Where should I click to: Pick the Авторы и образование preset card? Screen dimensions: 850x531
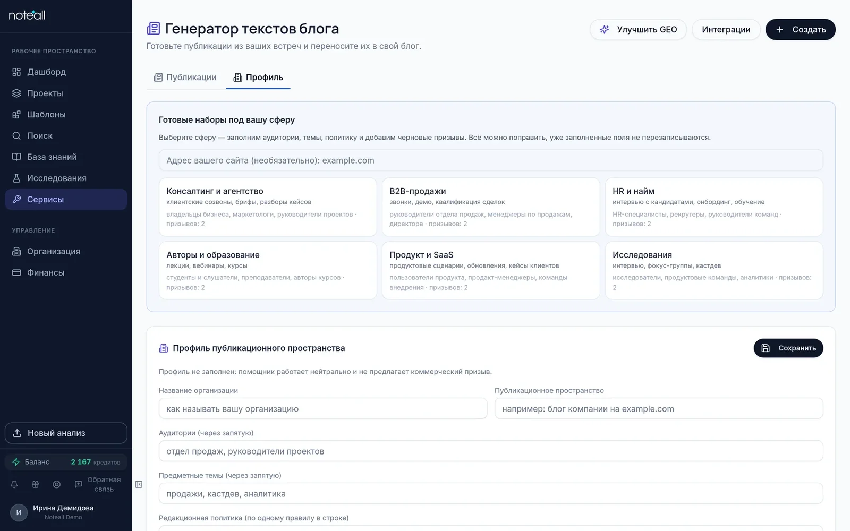(x=268, y=271)
